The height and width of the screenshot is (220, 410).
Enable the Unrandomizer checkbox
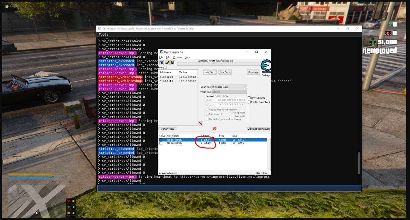pos(249,98)
